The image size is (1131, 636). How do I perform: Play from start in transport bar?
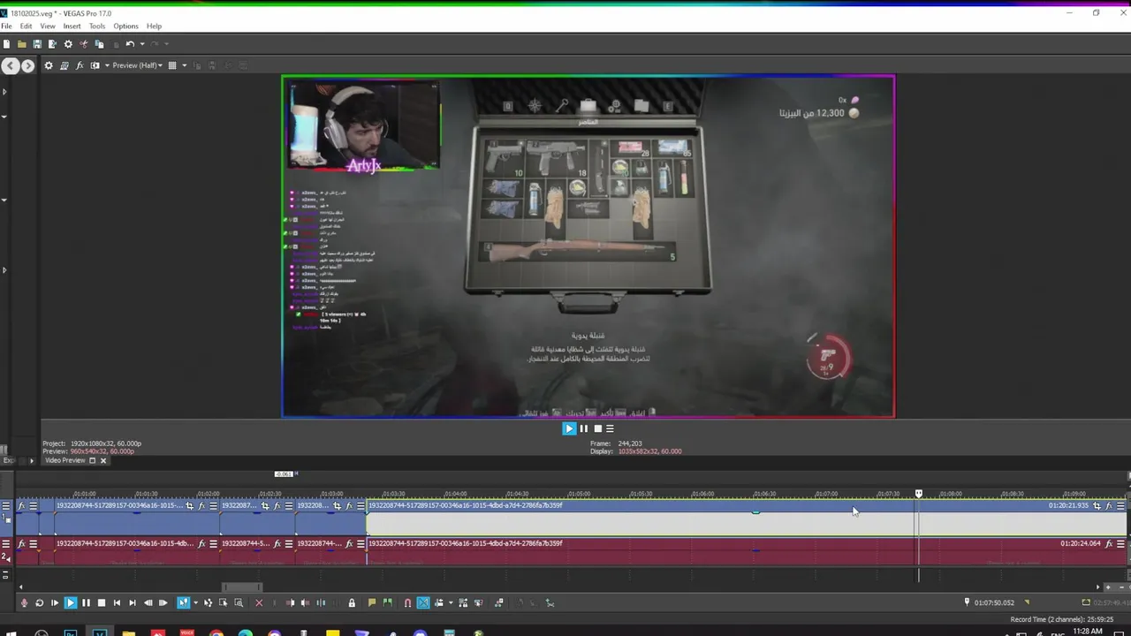pyautogui.click(x=55, y=602)
